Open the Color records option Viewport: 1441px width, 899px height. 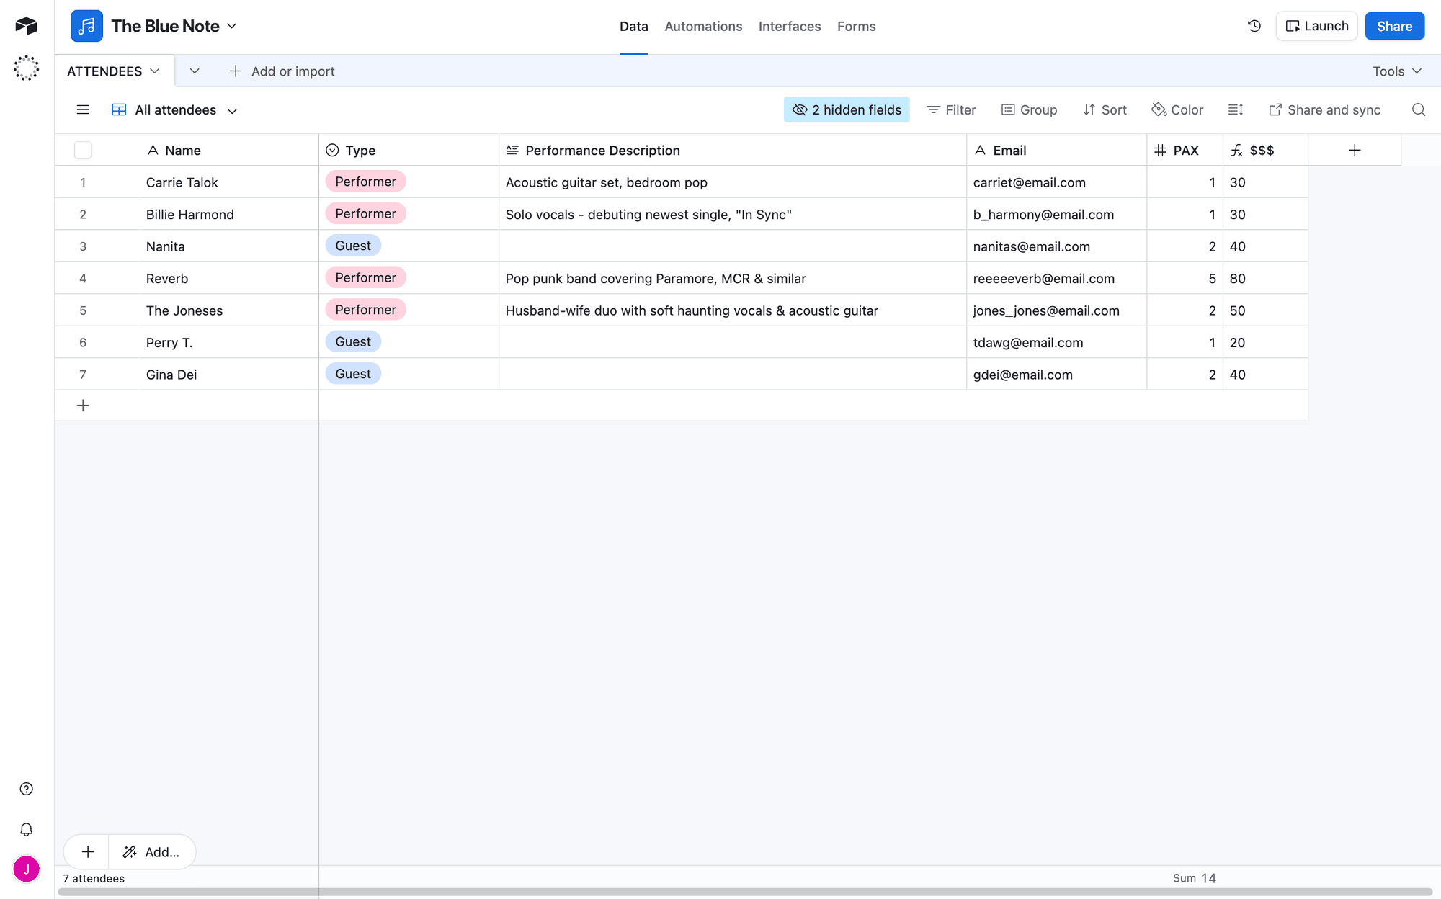tap(1177, 109)
